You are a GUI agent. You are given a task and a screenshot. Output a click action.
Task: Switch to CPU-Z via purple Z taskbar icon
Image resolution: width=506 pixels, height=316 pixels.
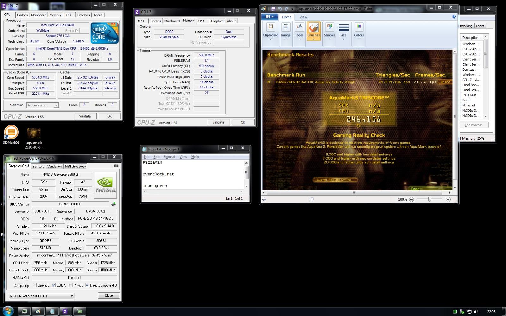(x=65, y=312)
